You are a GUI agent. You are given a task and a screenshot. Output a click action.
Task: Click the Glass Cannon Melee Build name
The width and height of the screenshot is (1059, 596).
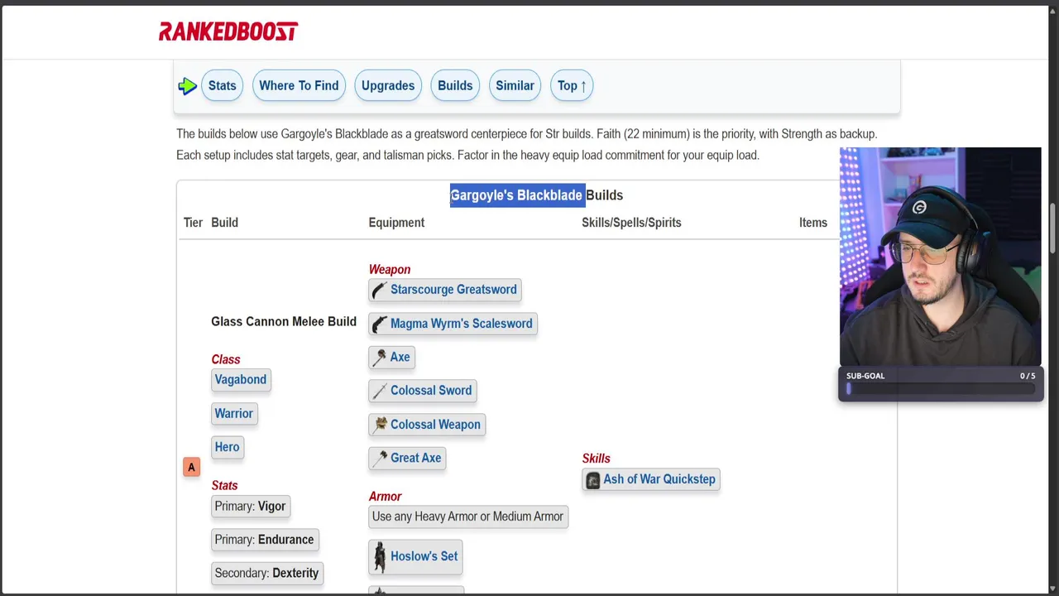pos(284,322)
